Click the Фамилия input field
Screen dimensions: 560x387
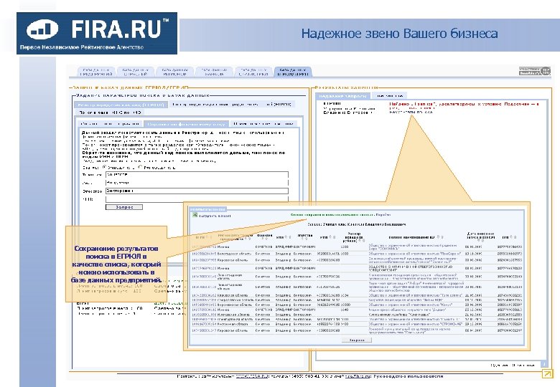(x=197, y=175)
